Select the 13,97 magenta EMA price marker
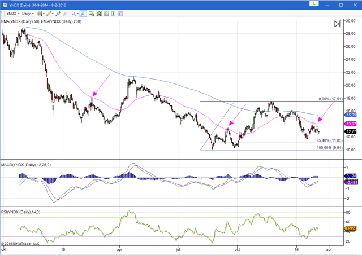 (x=351, y=124)
